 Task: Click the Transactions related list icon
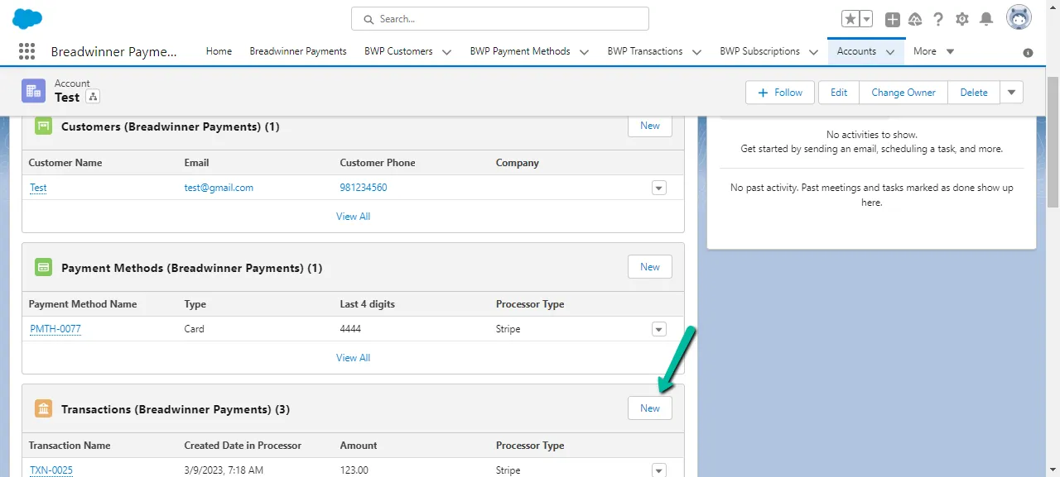(43, 409)
